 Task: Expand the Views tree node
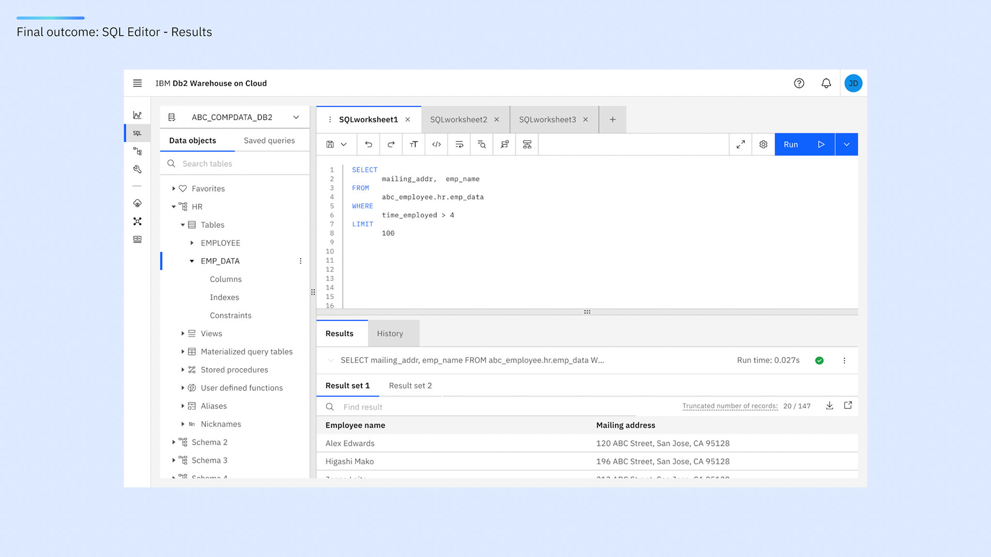tap(183, 334)
